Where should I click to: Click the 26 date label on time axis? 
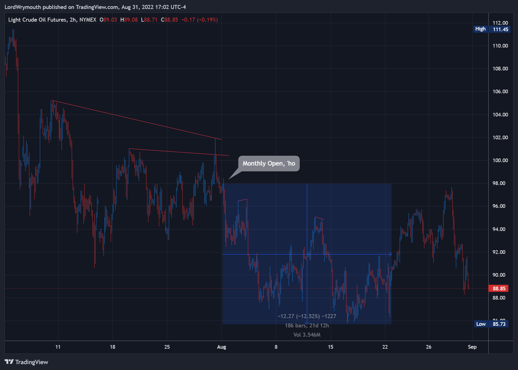429,347
